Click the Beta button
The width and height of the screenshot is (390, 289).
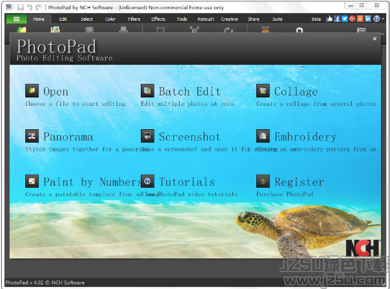coord(316,19)
